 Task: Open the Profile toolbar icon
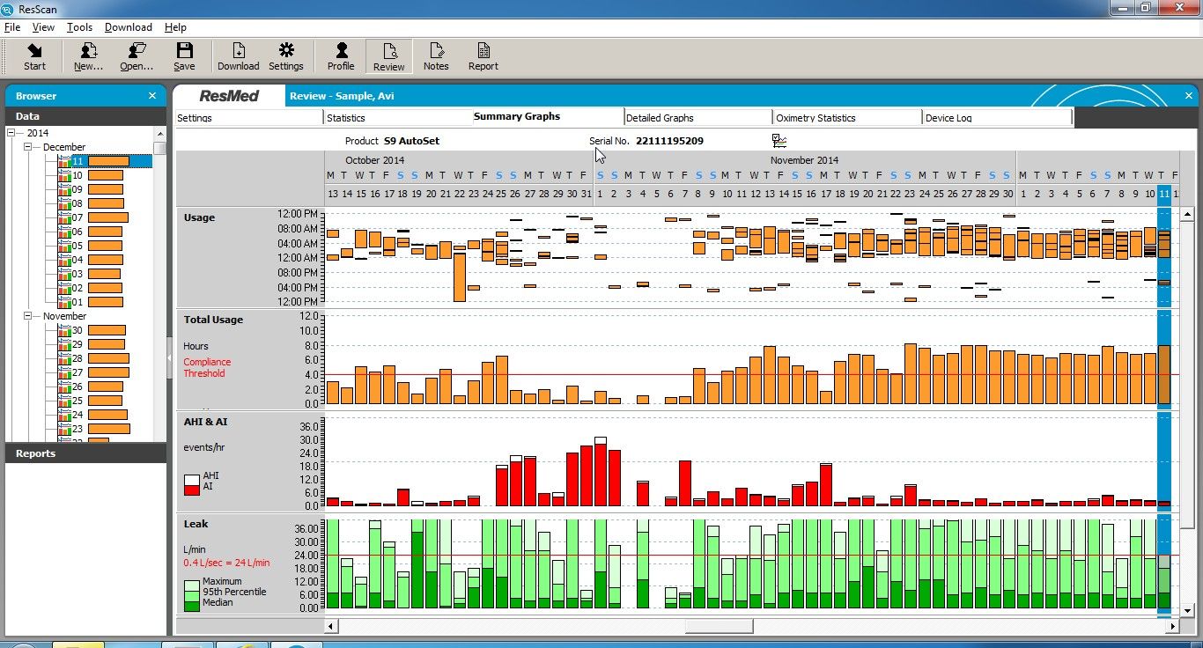pos(341,56)
